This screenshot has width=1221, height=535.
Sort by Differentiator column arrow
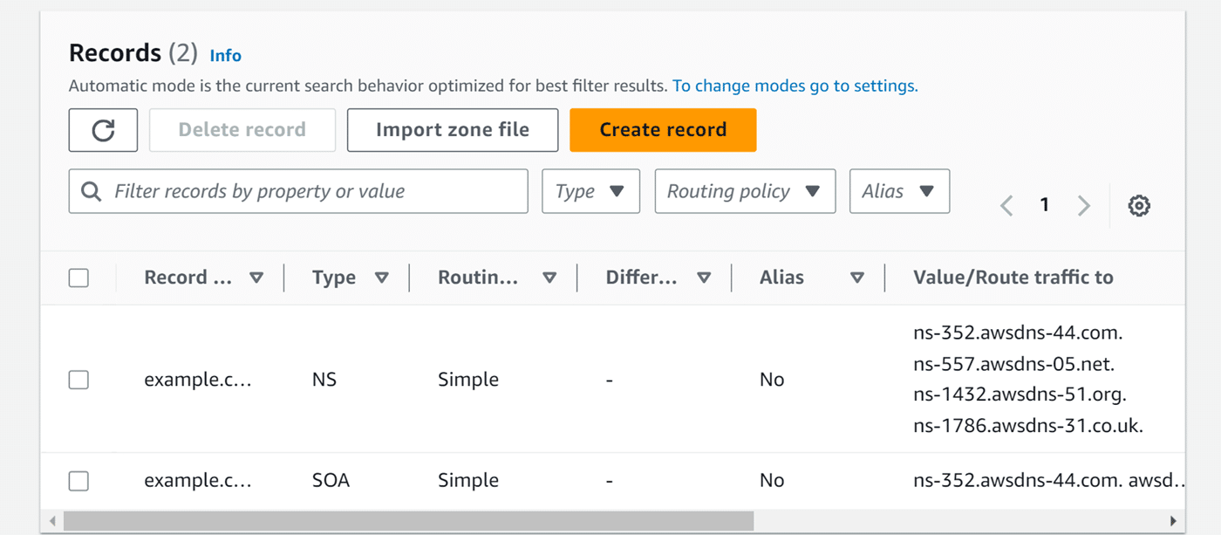[x=704, y=278]
